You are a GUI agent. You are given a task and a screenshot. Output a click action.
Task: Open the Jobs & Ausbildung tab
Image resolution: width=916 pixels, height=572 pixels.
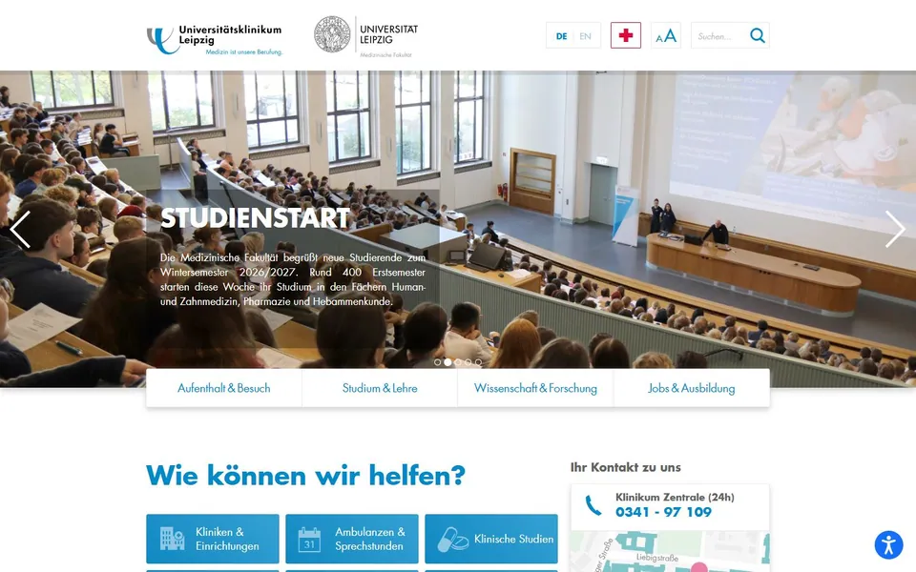(x=692, y=388)
